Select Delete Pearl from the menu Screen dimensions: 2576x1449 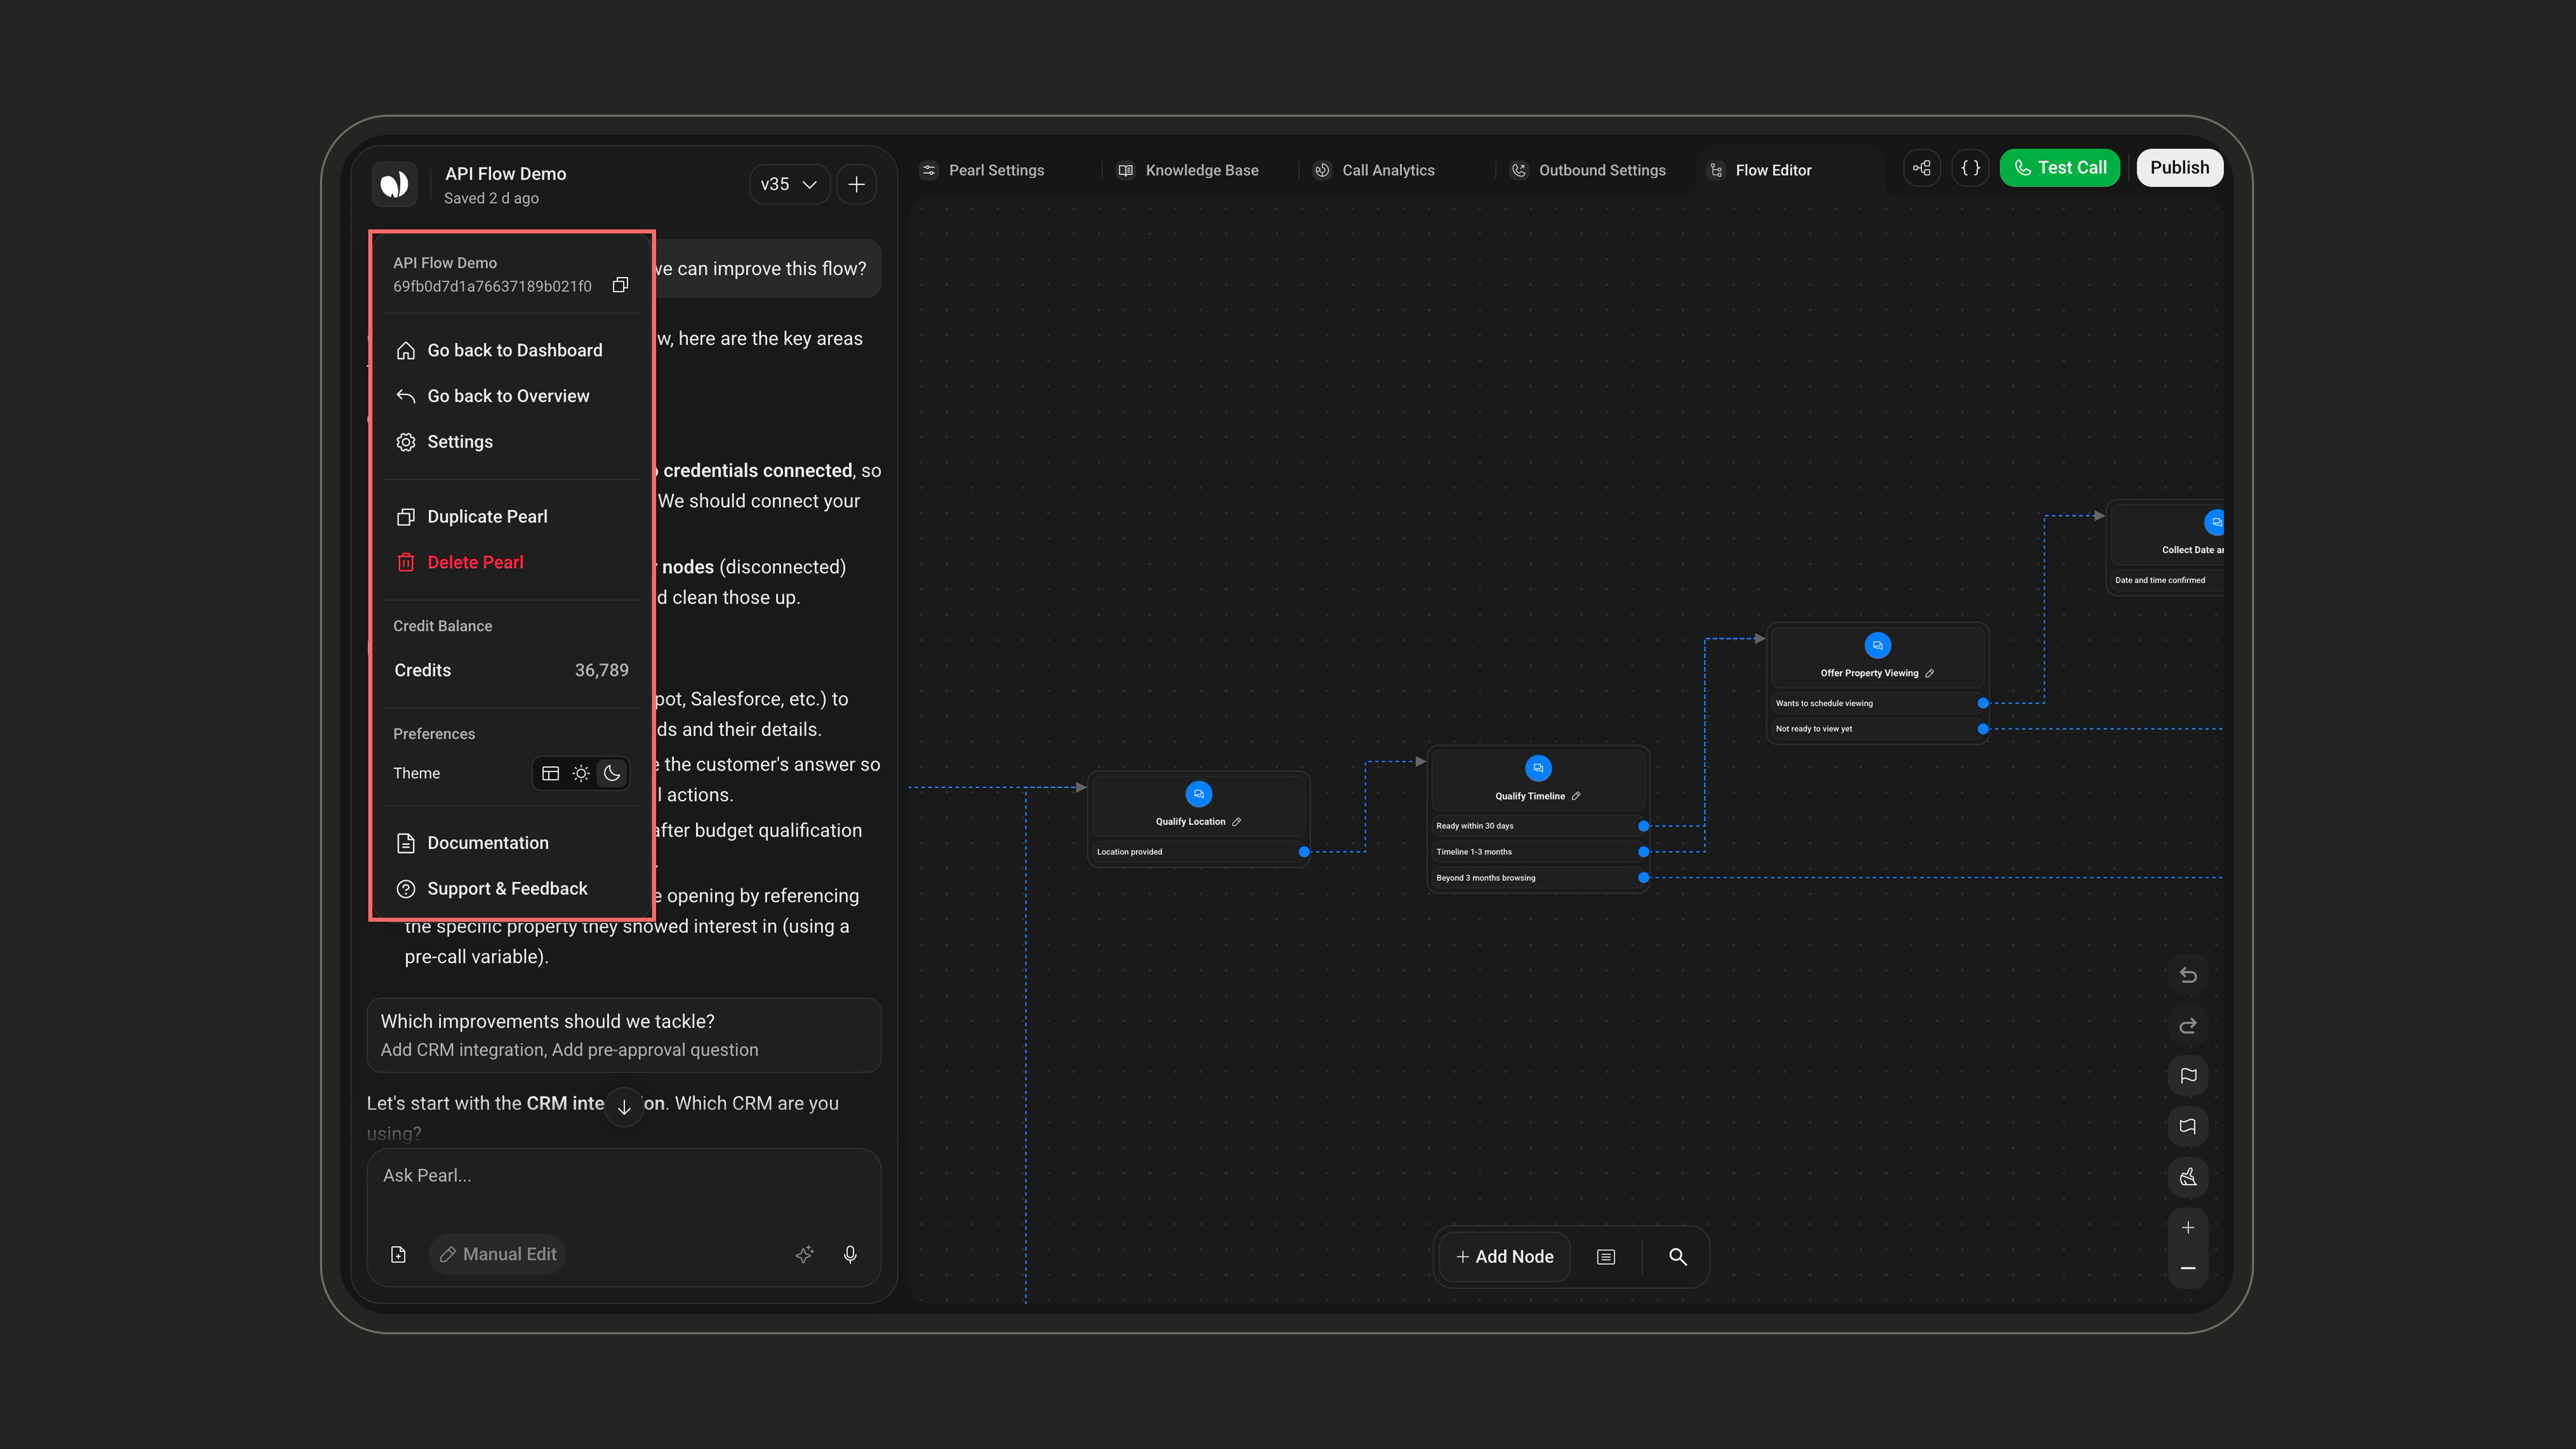pos(475,562)
